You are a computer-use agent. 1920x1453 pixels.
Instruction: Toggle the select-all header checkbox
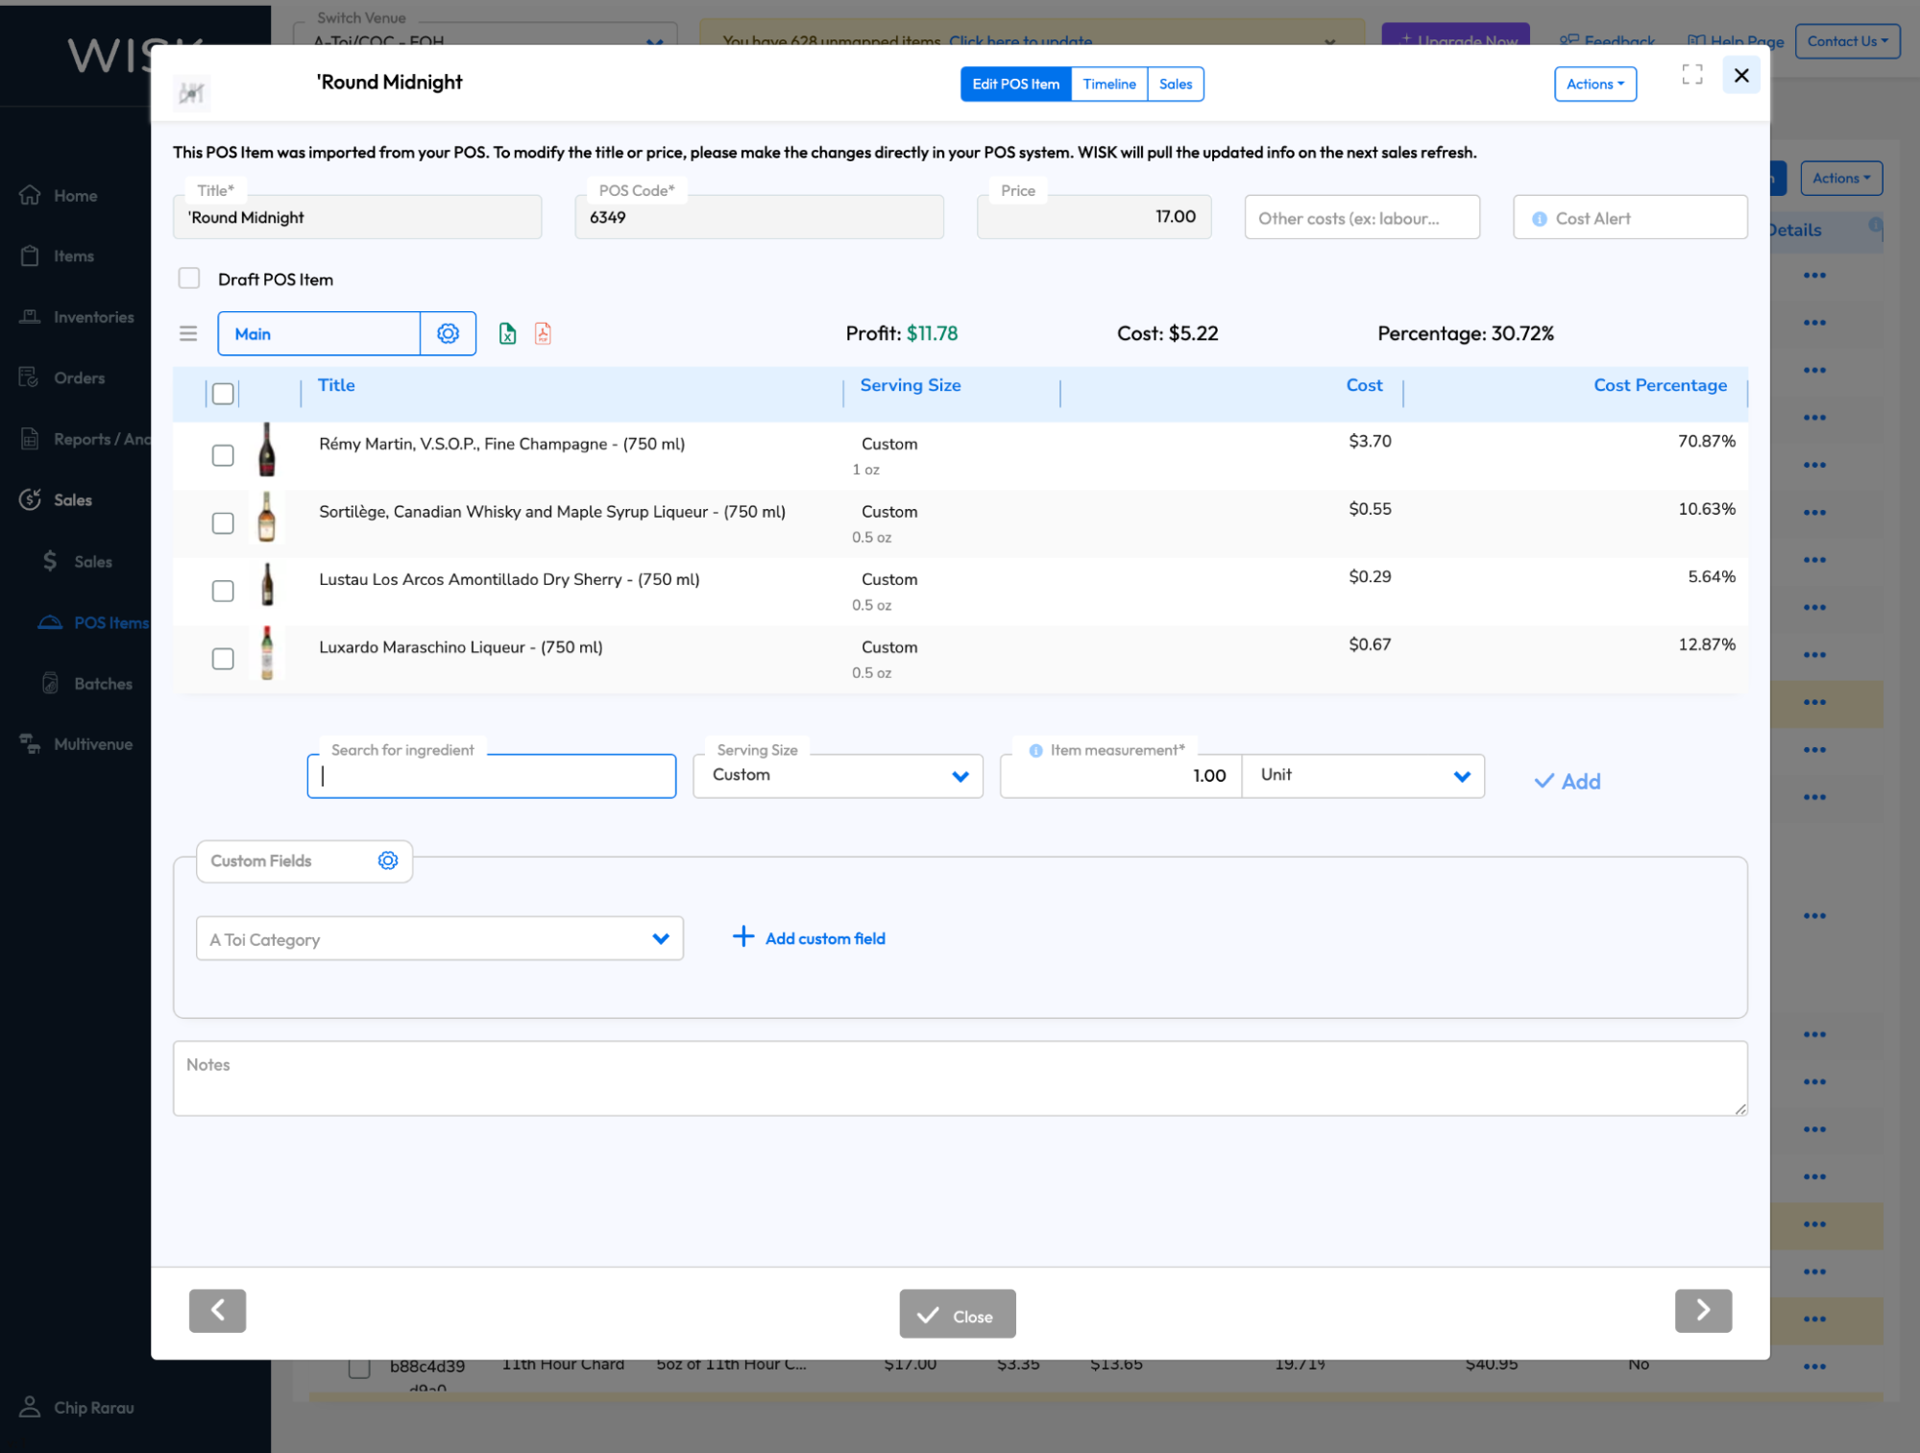pyautogui.click(x=223, y=394)
